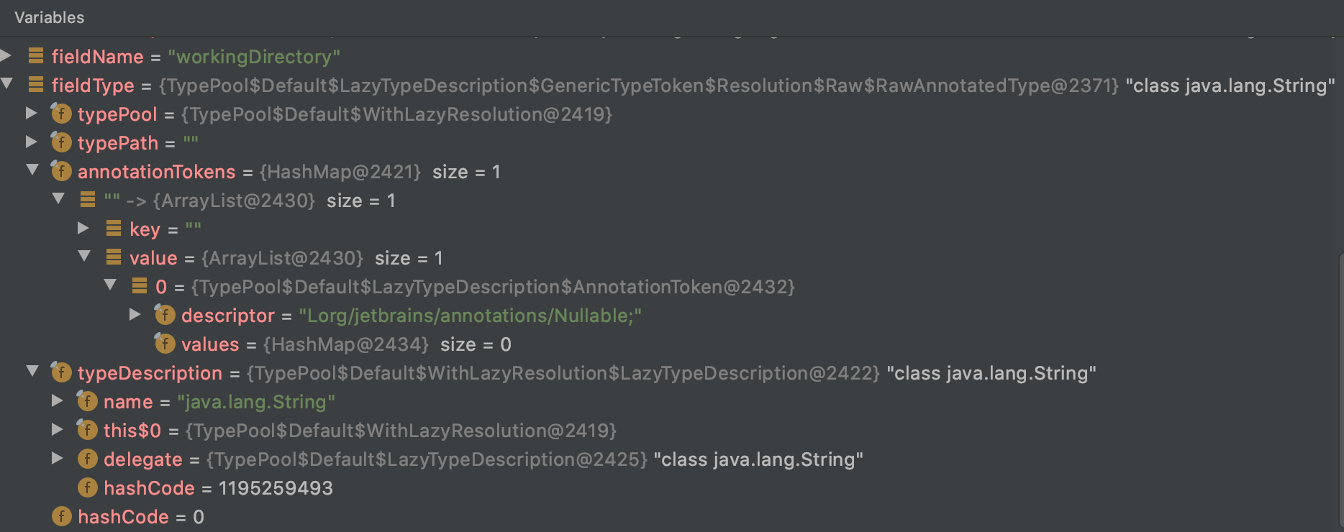Click the field icon beside typeDescription

click(62, 372)
